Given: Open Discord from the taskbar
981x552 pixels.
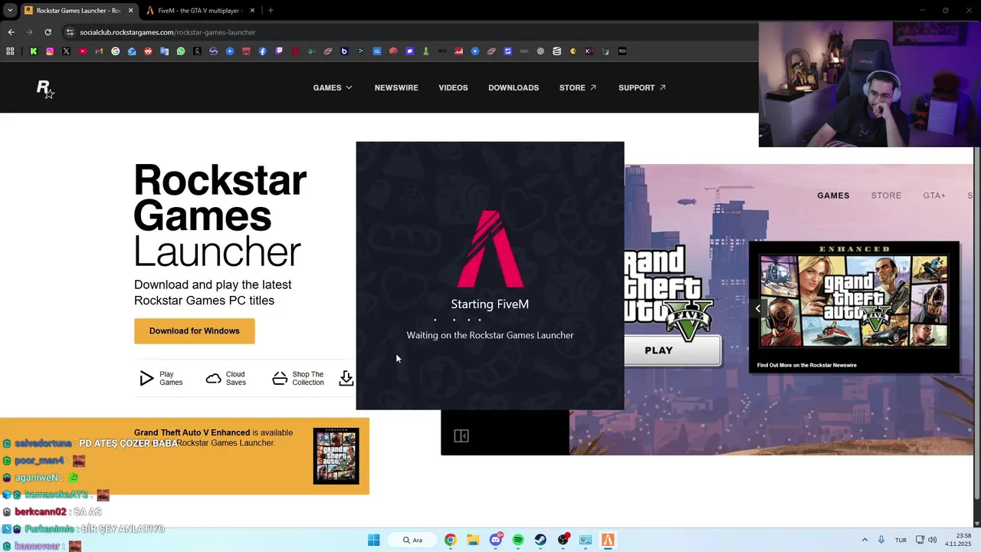Looking at the screenshot, I should point(496,540).
